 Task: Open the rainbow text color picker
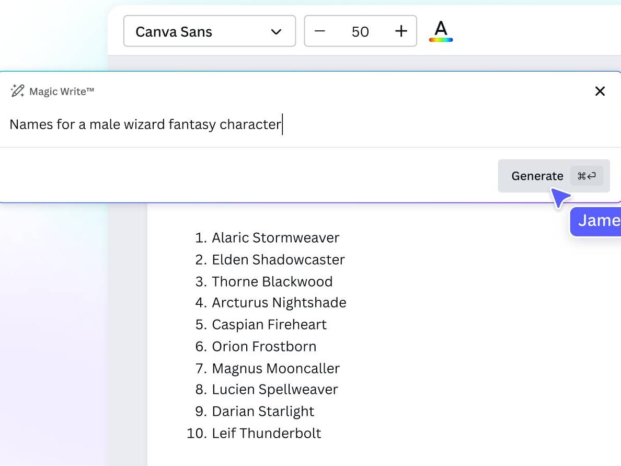441,31
